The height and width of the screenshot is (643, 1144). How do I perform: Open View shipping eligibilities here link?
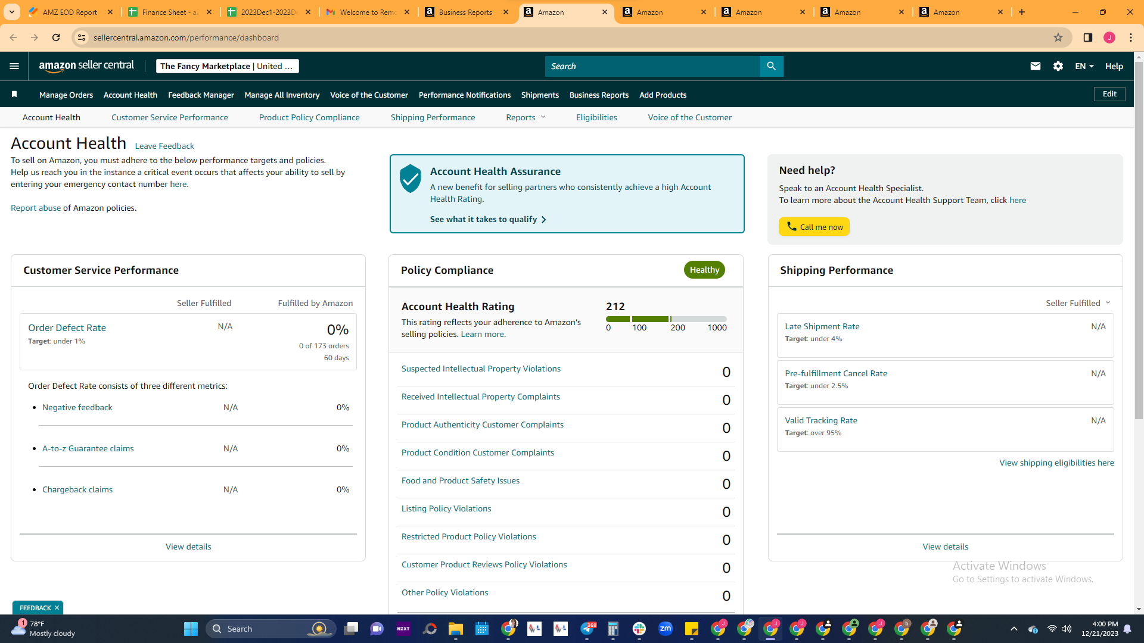(x=1056, y=463)
